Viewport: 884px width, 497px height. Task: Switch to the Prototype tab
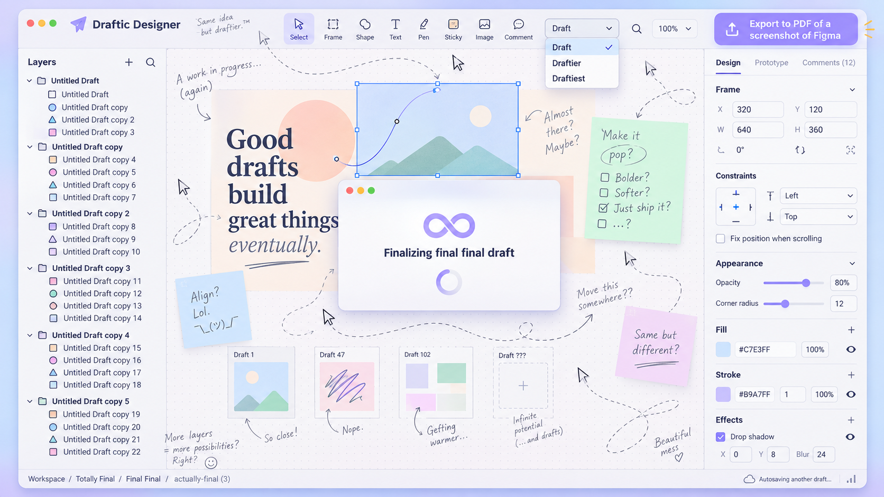771,62
